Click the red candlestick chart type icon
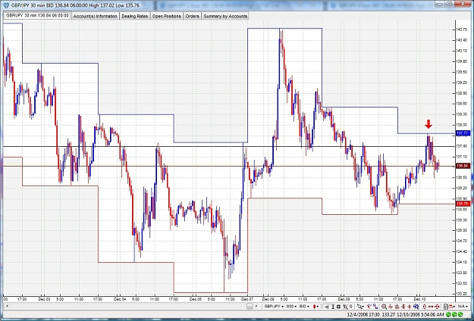This screenshot has height=321, width=474. click(315, 307)
